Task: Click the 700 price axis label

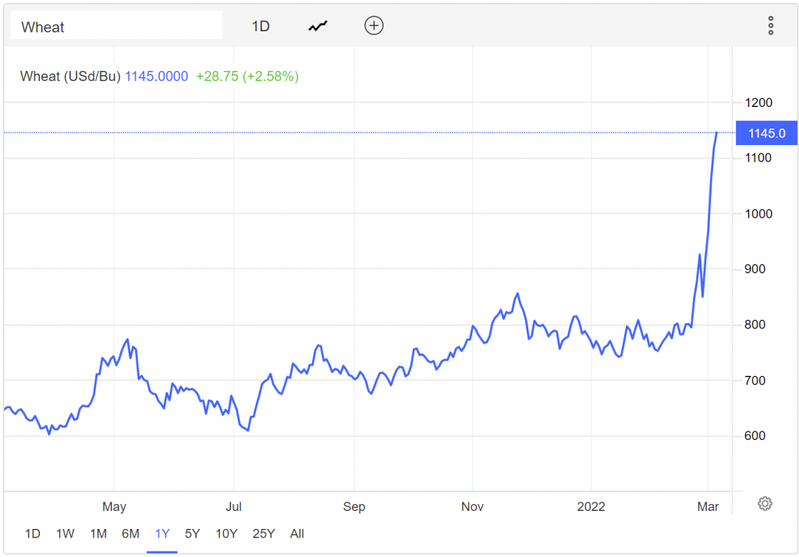Action: [755, 380]
